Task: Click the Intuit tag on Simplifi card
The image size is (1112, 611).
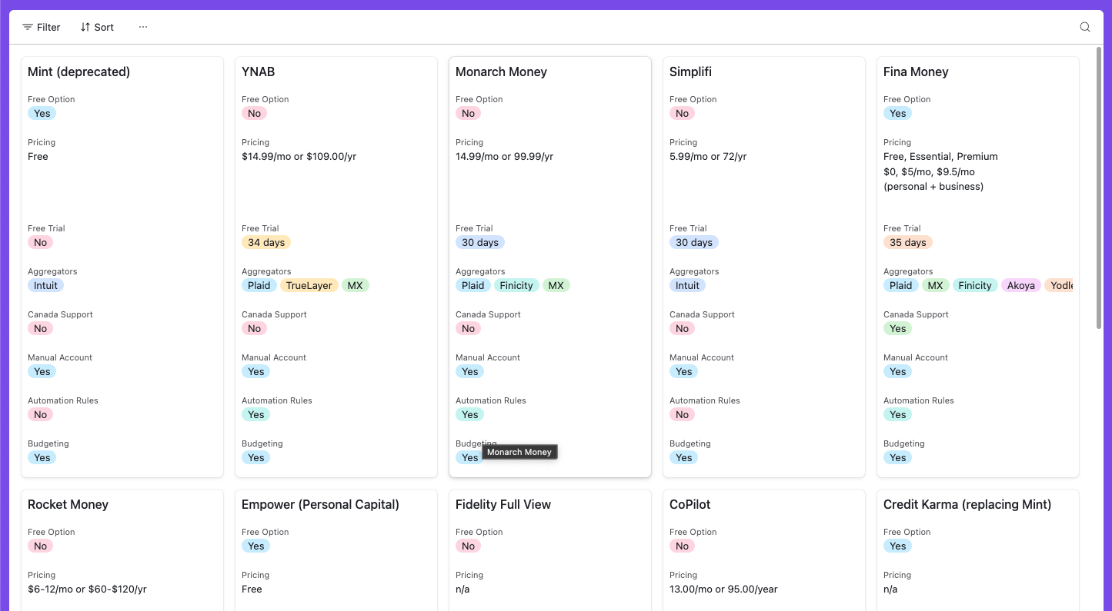Action: tap(687, 285)
